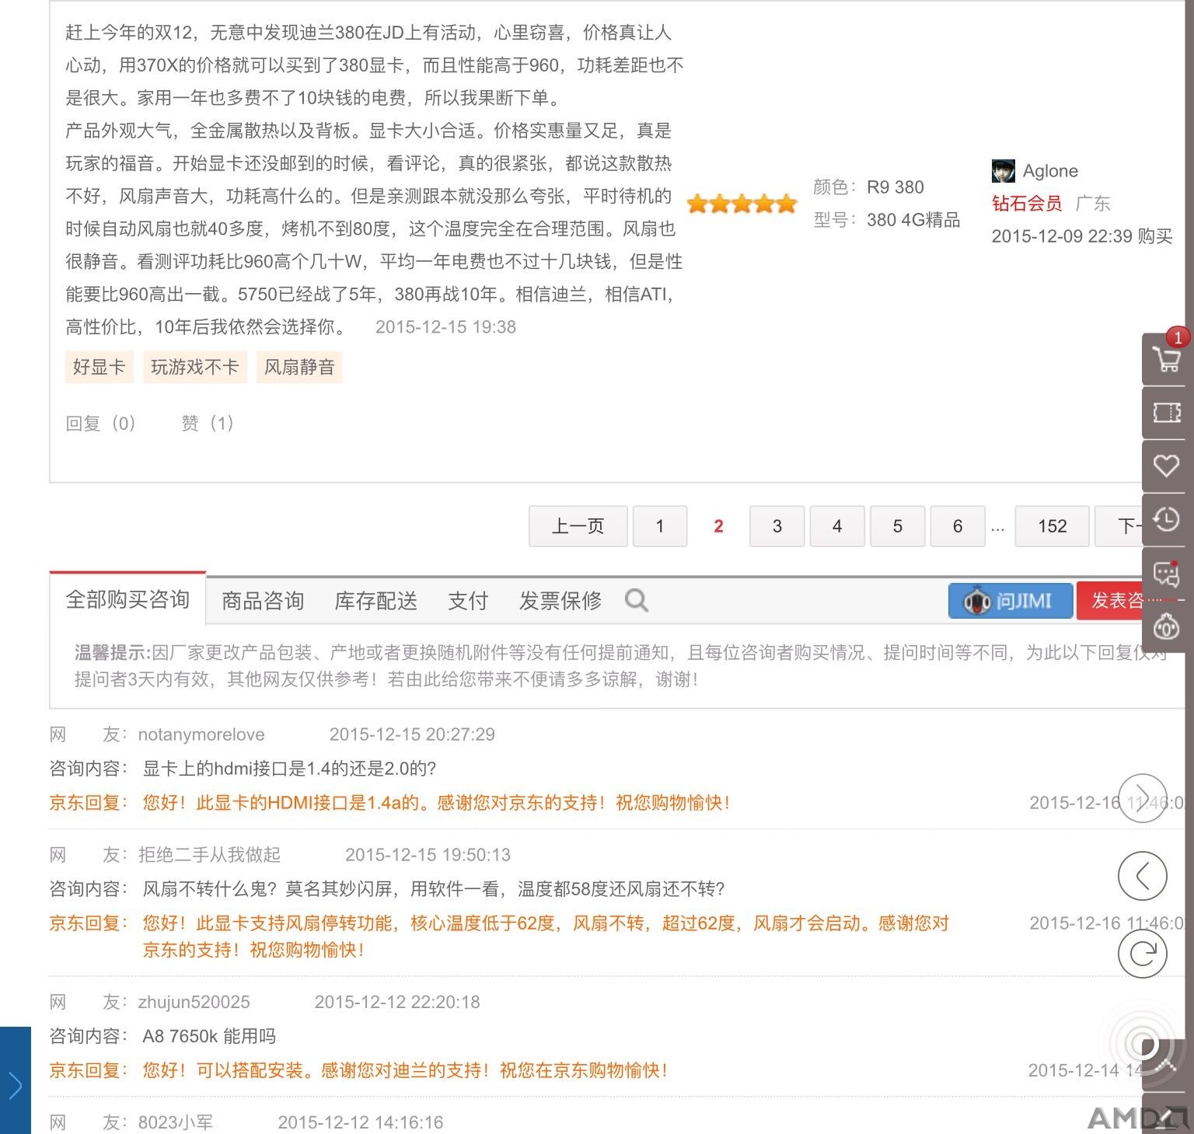This screenshot has height=1134, width=1194.
Task: Click the 风扇静音 review tag
Action: (x=299, y=367)
